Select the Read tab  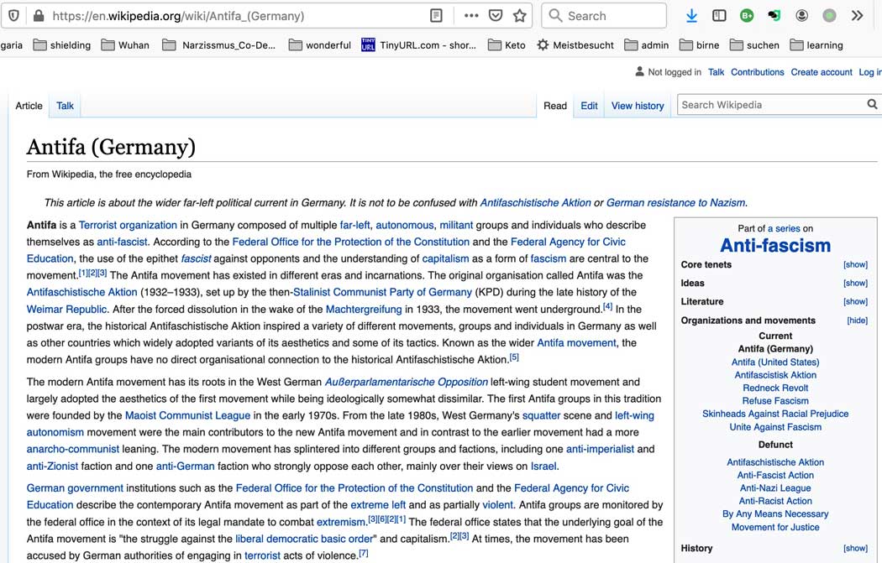tap(555, 106)
